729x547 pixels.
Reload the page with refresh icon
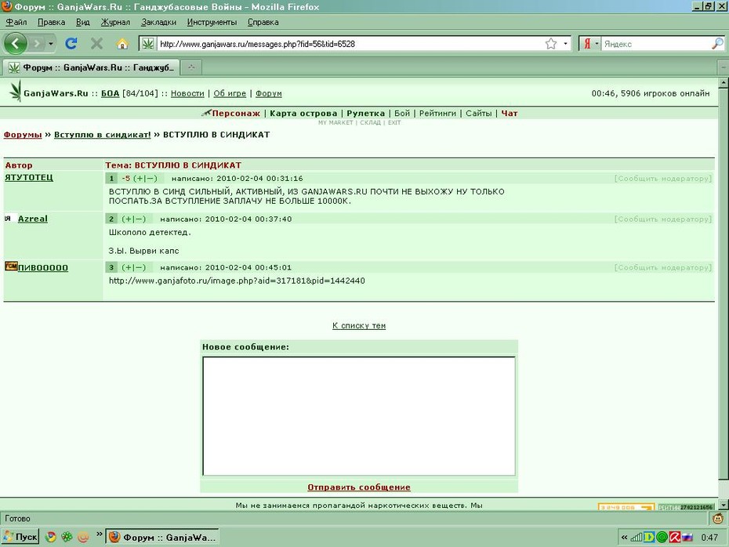tap(71, 44)
